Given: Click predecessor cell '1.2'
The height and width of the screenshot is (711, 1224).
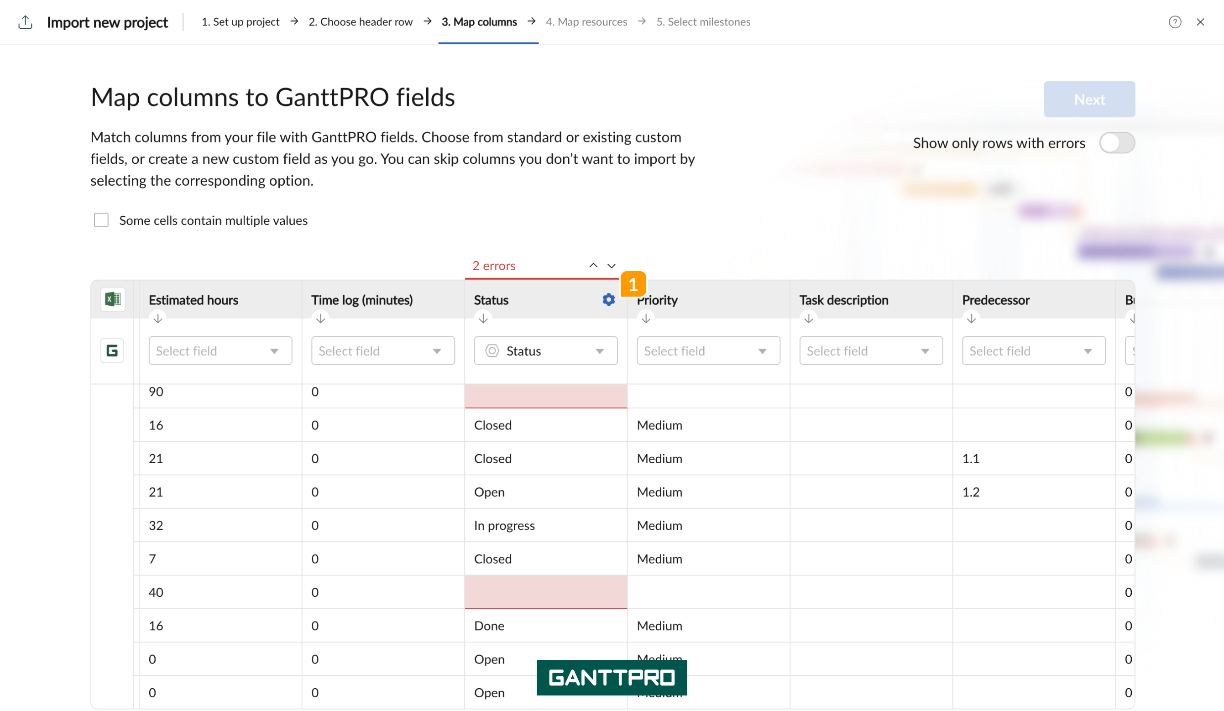Looking at the screenshot, I should tap(1034, 491).
